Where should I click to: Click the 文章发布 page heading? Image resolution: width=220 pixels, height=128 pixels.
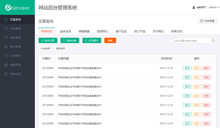click(46, 21)
